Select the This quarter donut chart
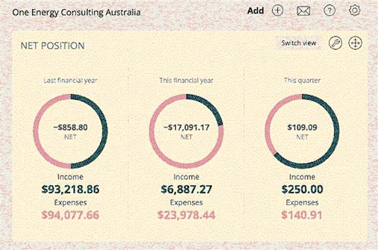 coord(302,131)
